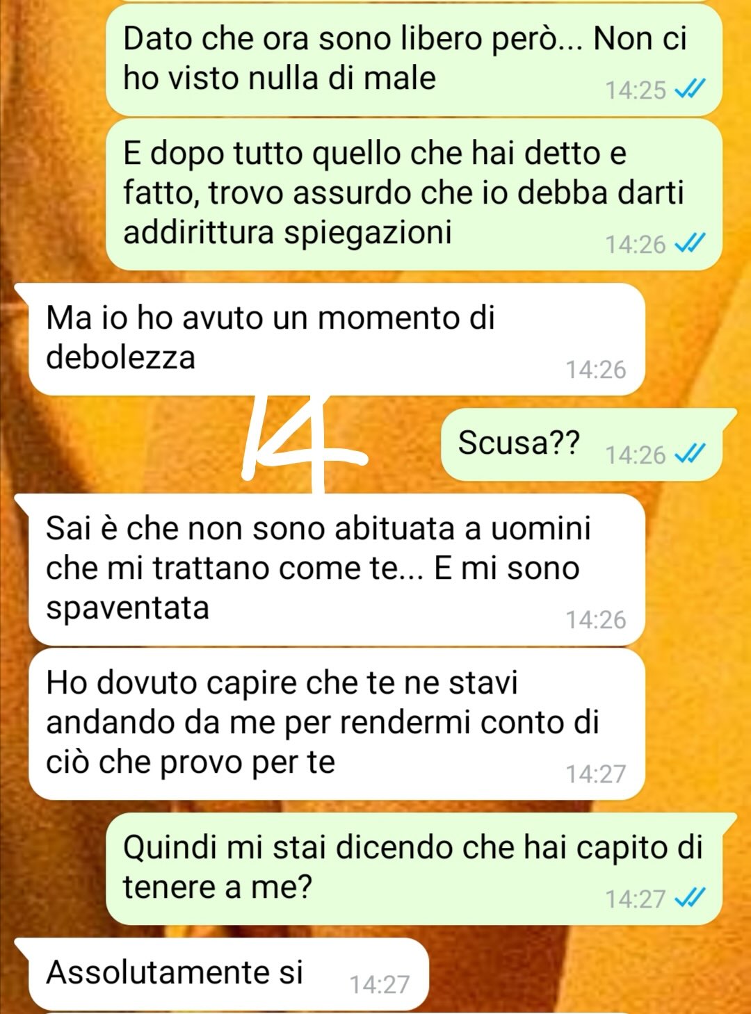The image size is (751, 1014).
Task: Tap the word 'spiegazioni' in the green bubble
Action: [368, 233]
